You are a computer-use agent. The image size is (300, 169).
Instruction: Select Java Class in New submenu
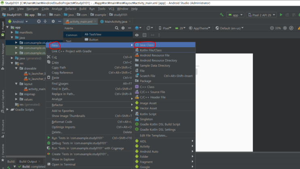(165, 45)
